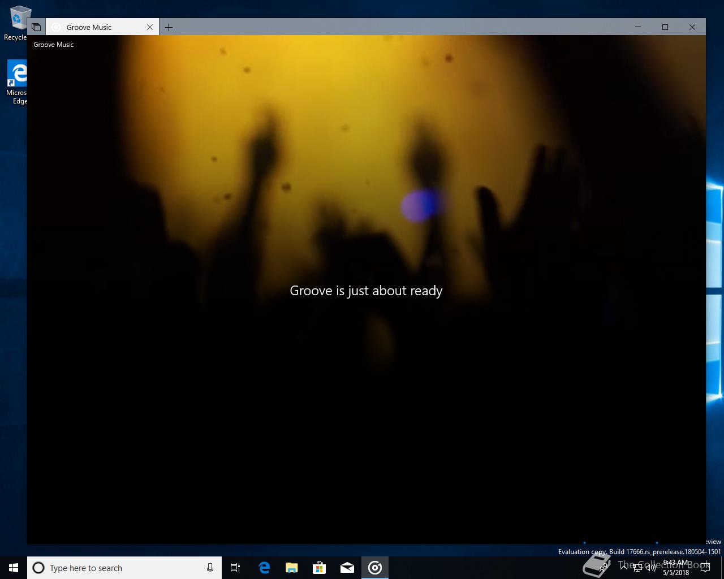Open Recycle Bin desktop icon
This screenshot has height=579, width=724.
click(x=17, y=23)
